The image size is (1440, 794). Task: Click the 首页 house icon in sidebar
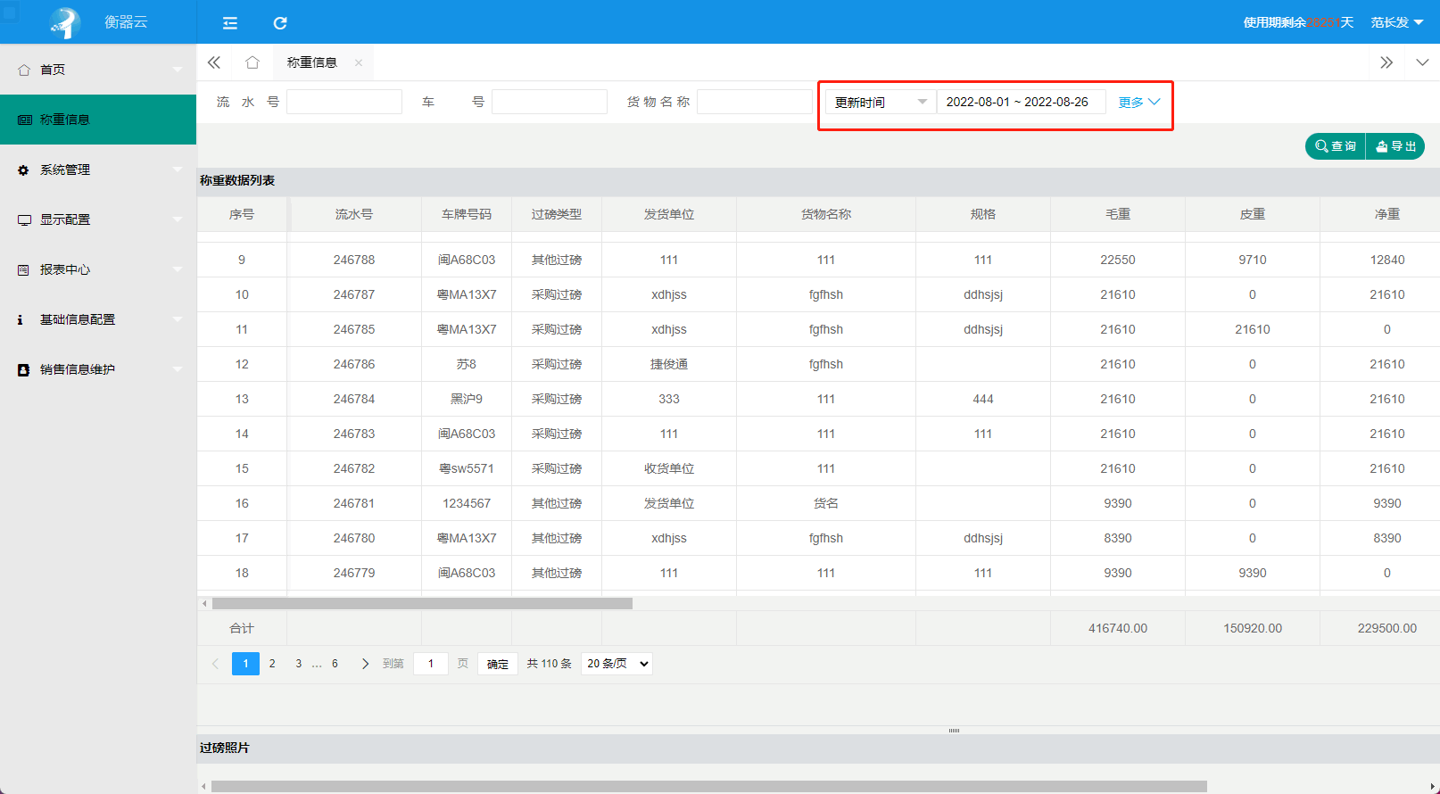(24, 70)
